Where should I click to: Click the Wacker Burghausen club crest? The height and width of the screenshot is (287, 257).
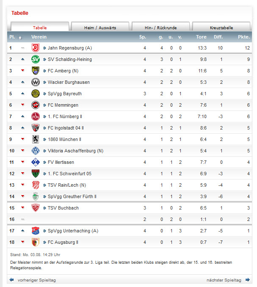point(36,82)
